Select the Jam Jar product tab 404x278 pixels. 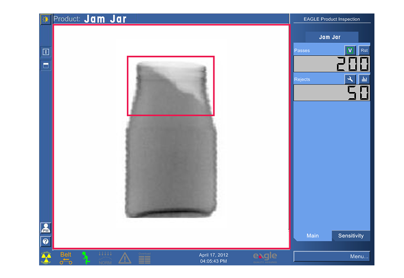pyautogui.click(x=330, y=37)
